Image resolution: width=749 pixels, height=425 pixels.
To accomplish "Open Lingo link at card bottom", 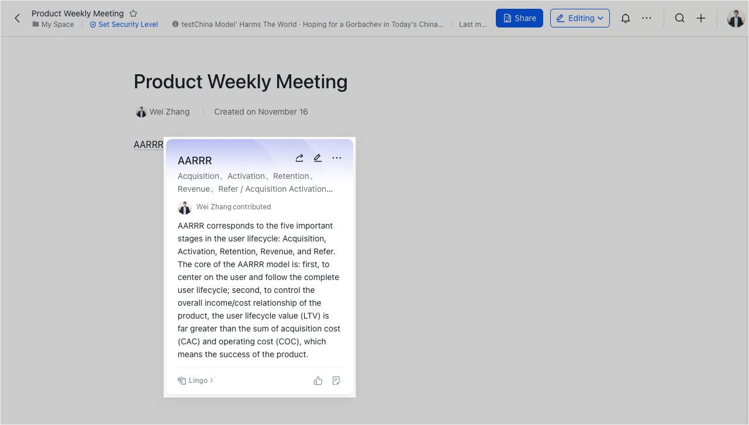I will point(196,381).
